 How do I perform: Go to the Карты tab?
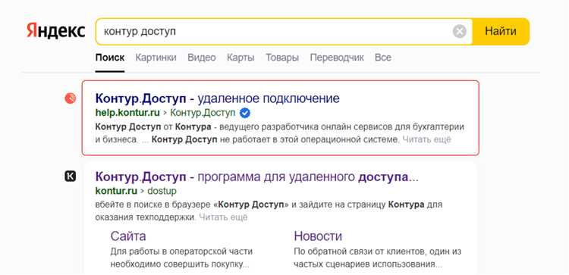[x=240, y=58]
